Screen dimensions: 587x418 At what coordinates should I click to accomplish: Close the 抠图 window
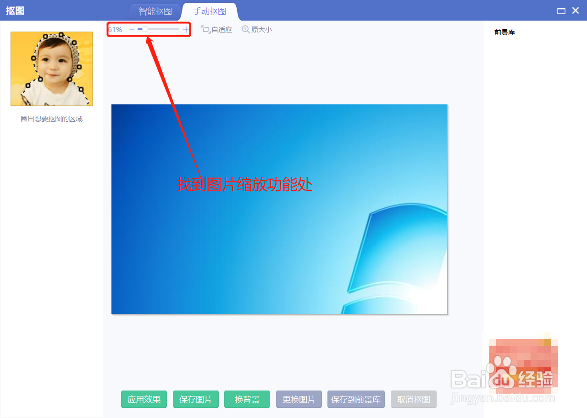click(576, 11)
